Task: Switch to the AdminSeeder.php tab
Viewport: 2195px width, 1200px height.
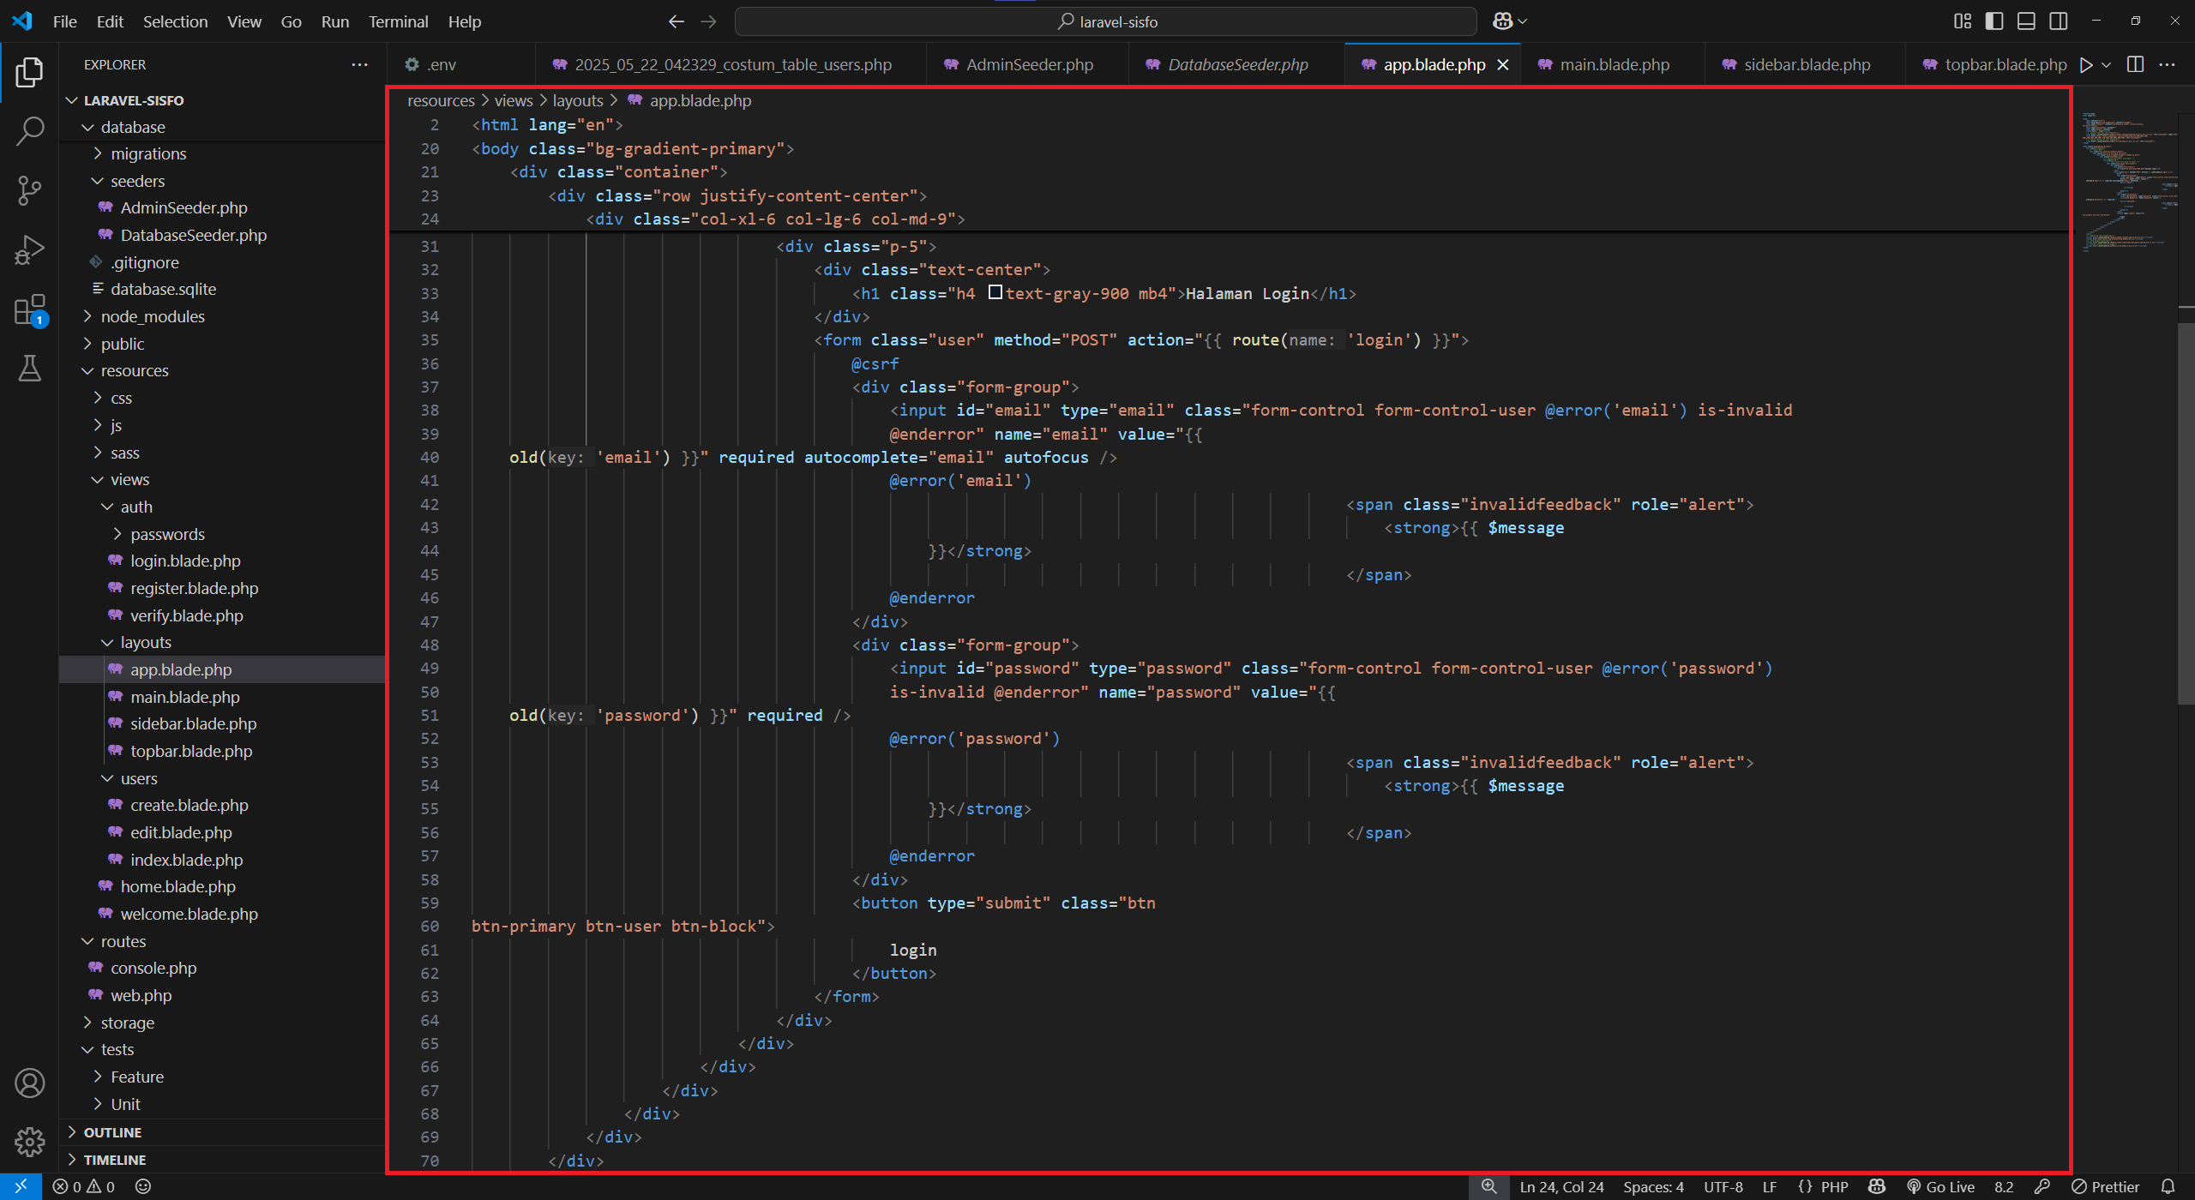Action: (x=1028, y=64)
